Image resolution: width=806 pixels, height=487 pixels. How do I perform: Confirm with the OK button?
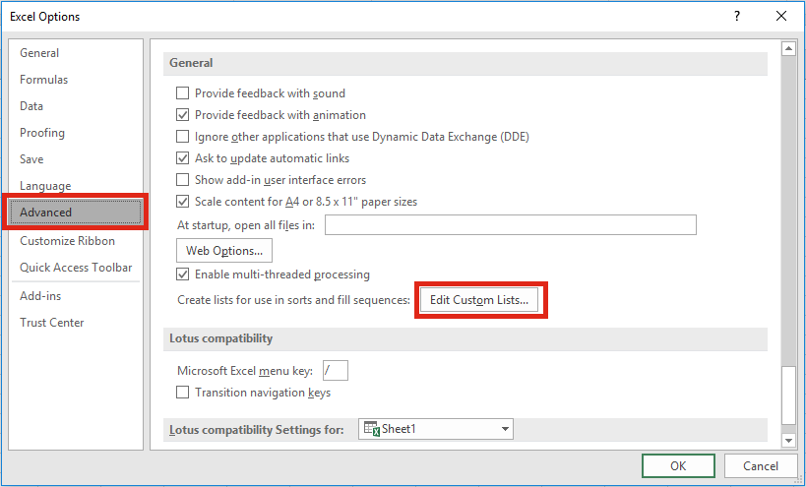[678, 466]
